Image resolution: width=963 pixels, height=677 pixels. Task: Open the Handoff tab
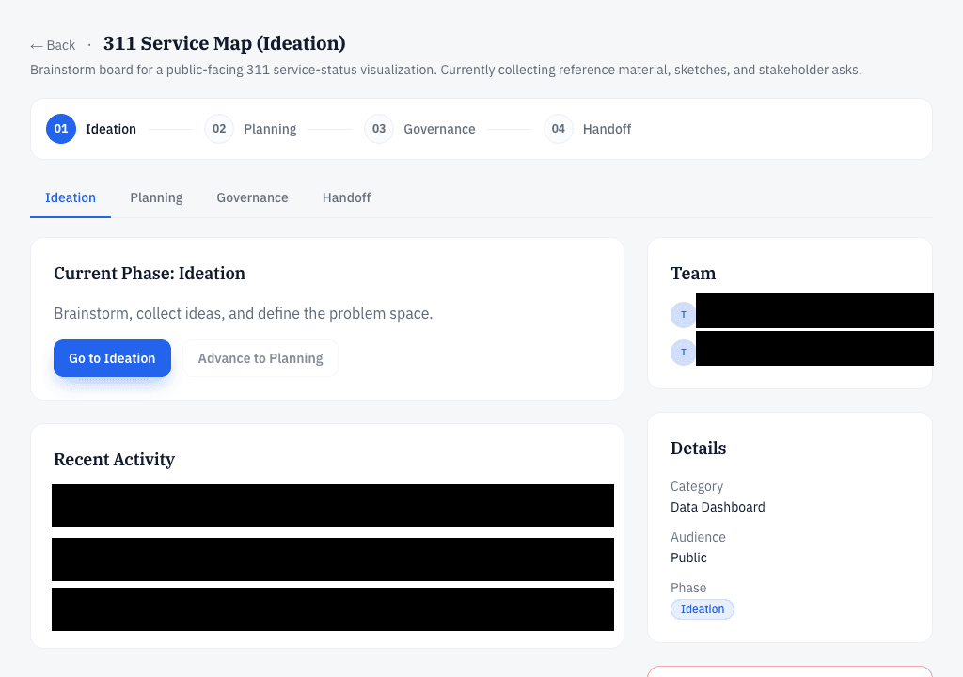[346, 197]
